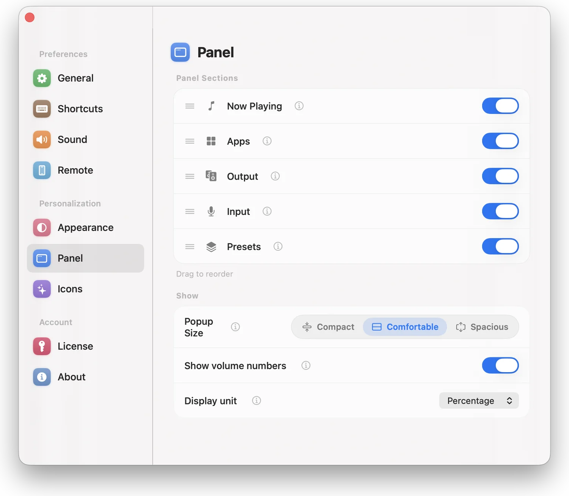569x496 pixels.
Task: Open the About page
Action: coord(85,377)
